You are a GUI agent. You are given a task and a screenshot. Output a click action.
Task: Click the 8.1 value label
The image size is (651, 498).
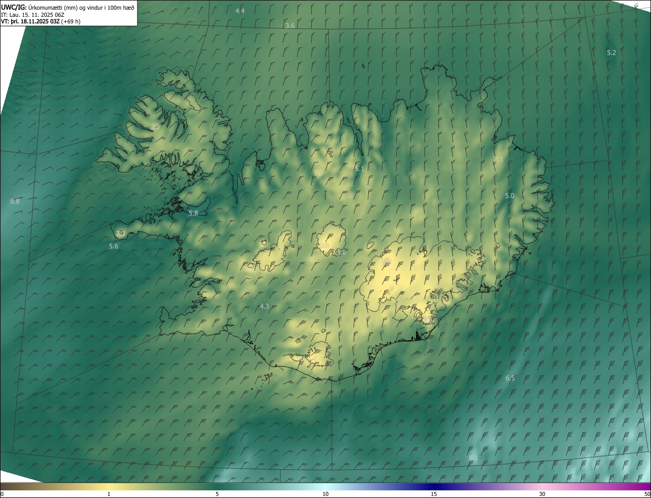[x=474, y=458]
